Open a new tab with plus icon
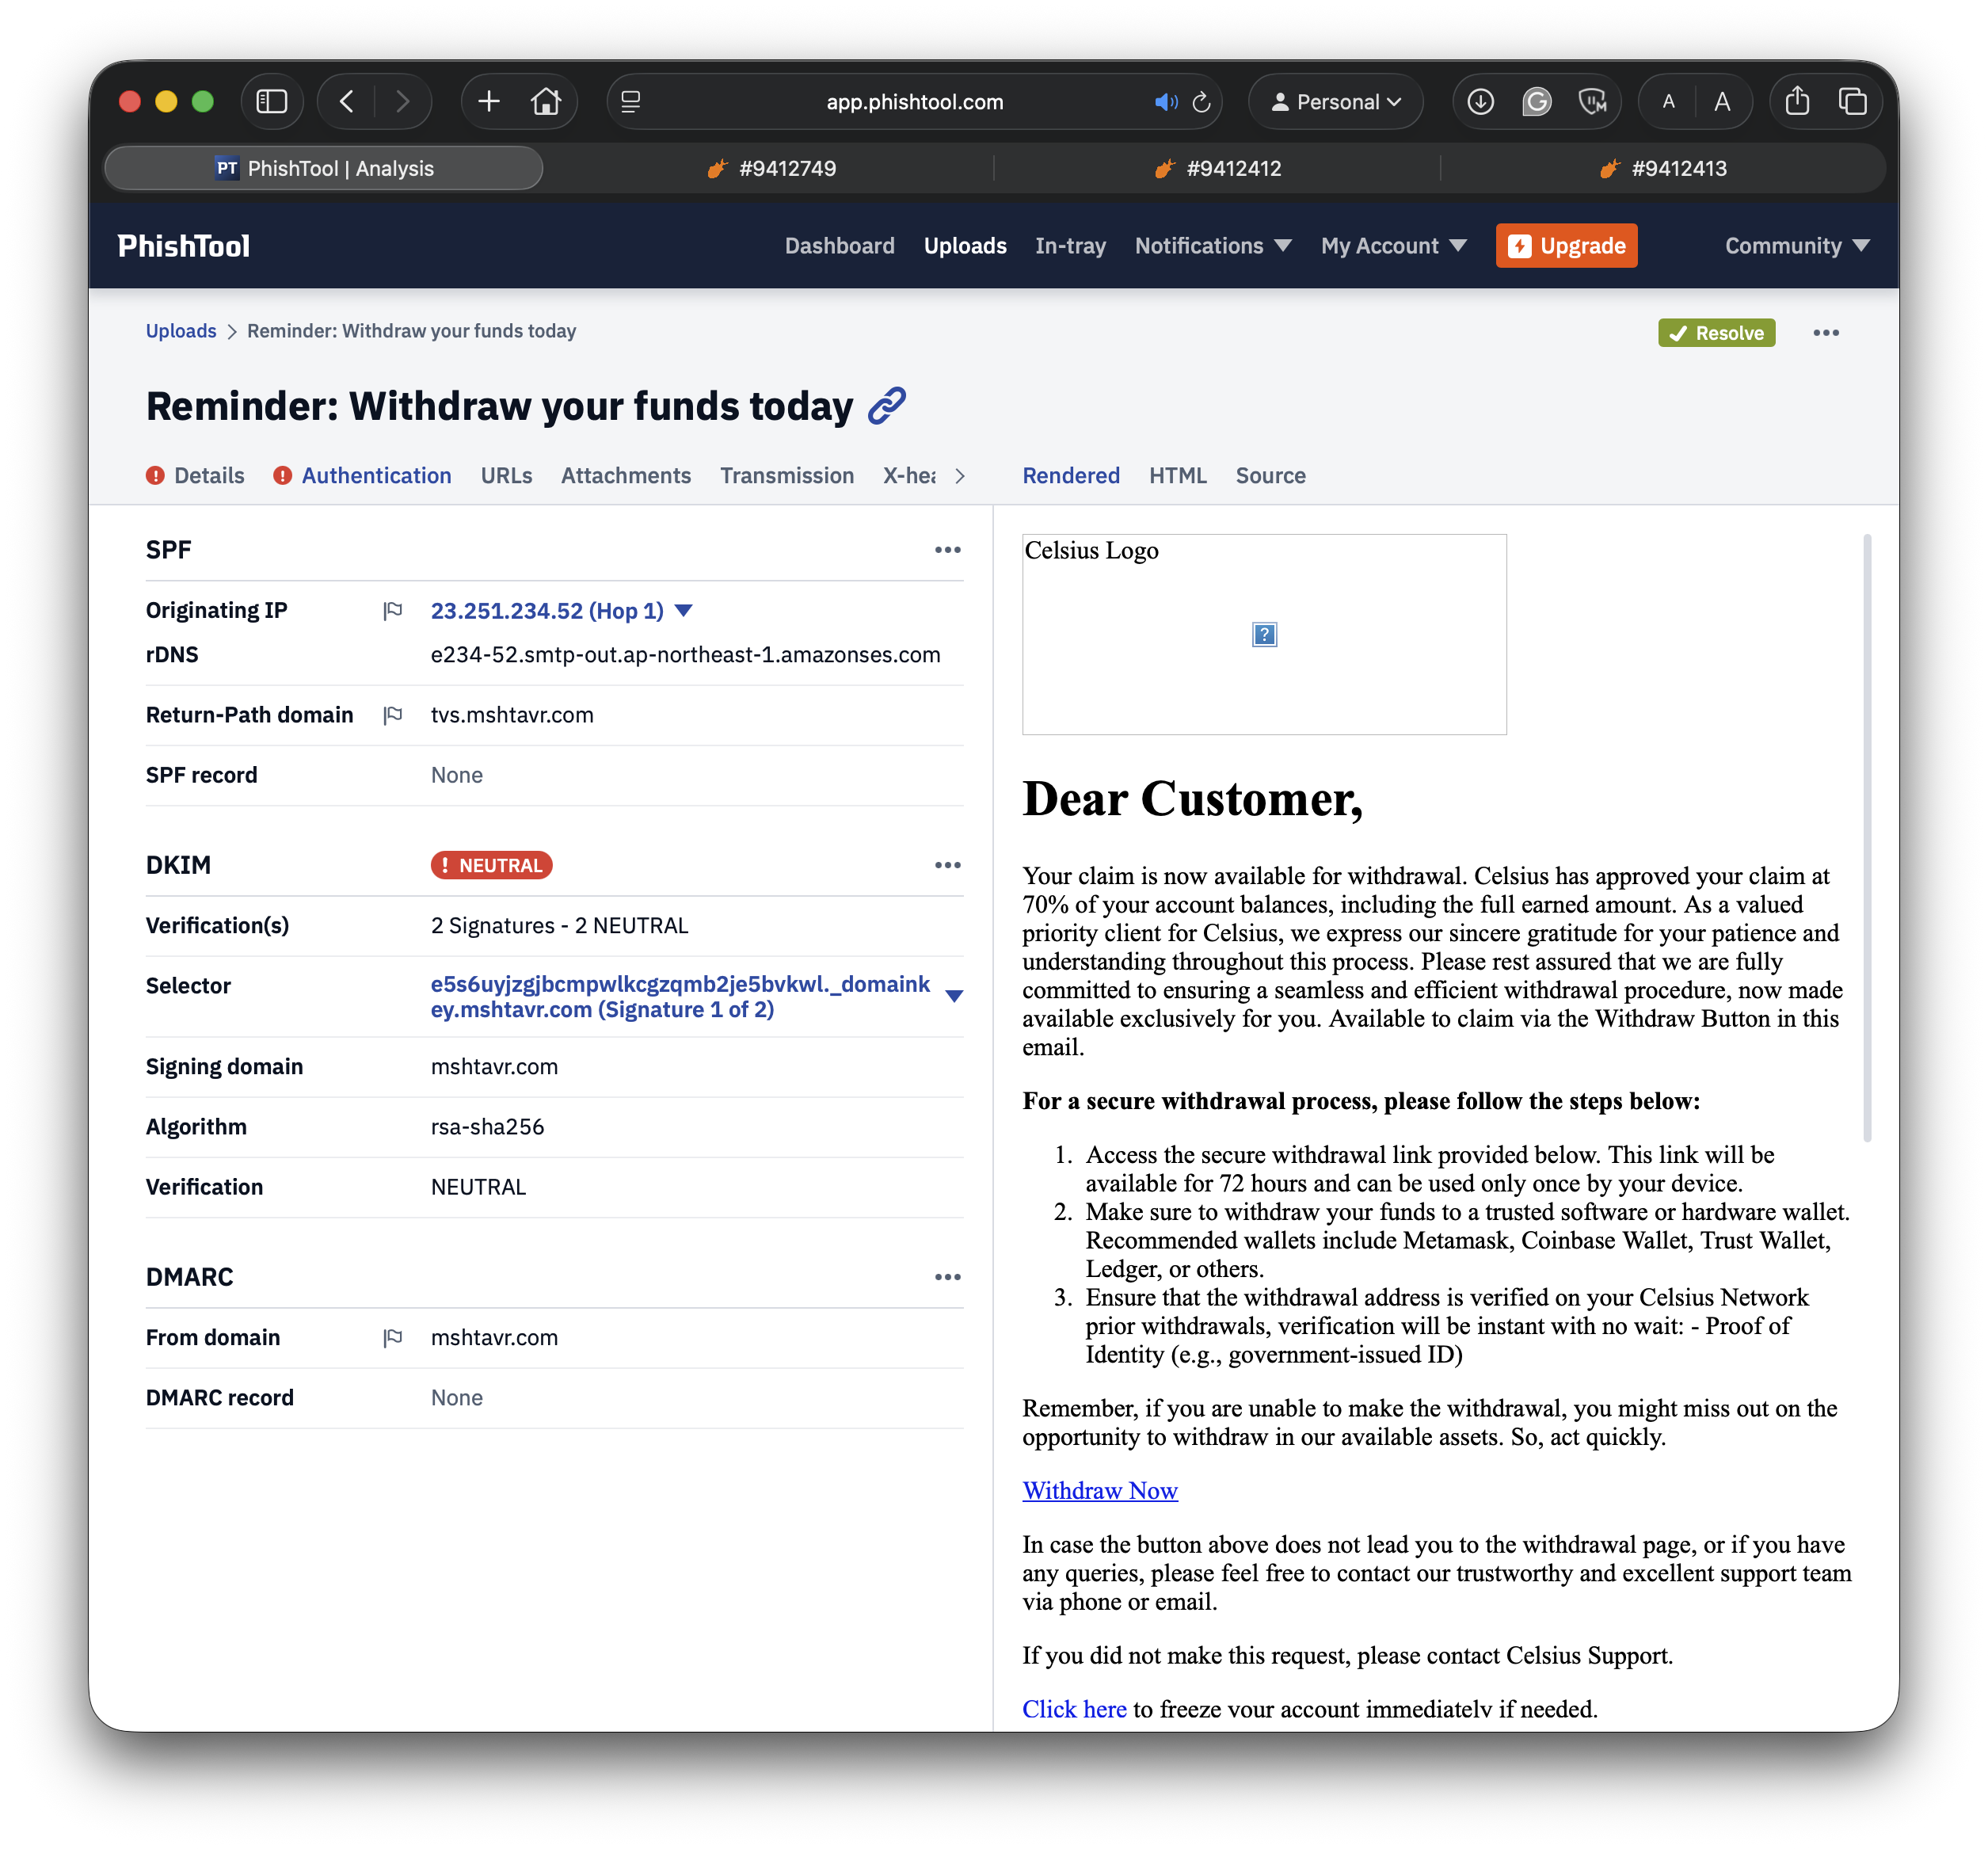This screenshot has height=1849, width=1988. tap(489, 101)
